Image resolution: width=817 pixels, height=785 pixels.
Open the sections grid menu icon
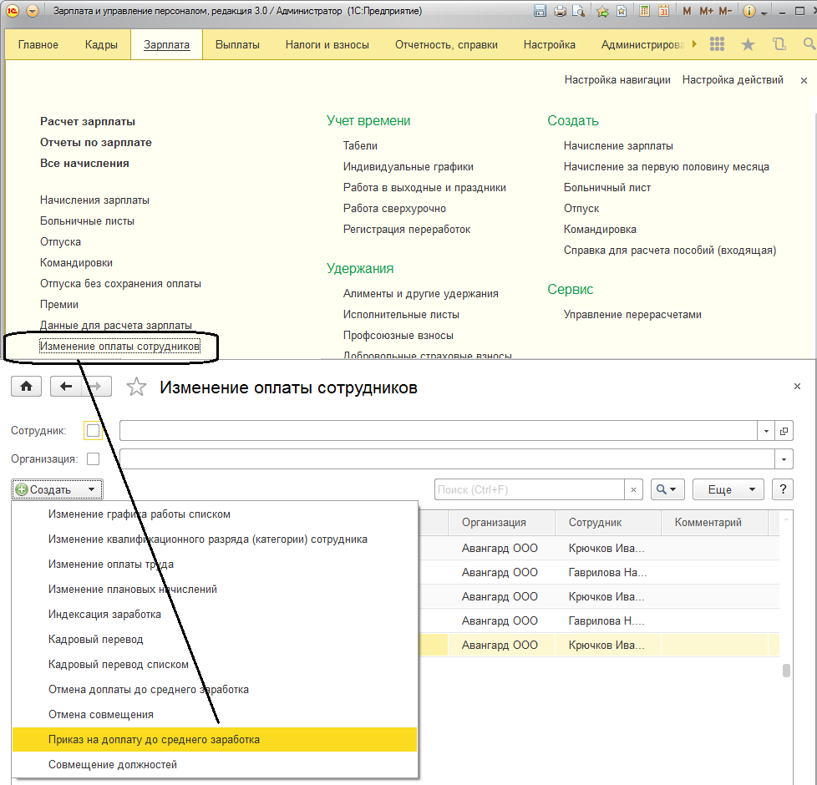717,44
